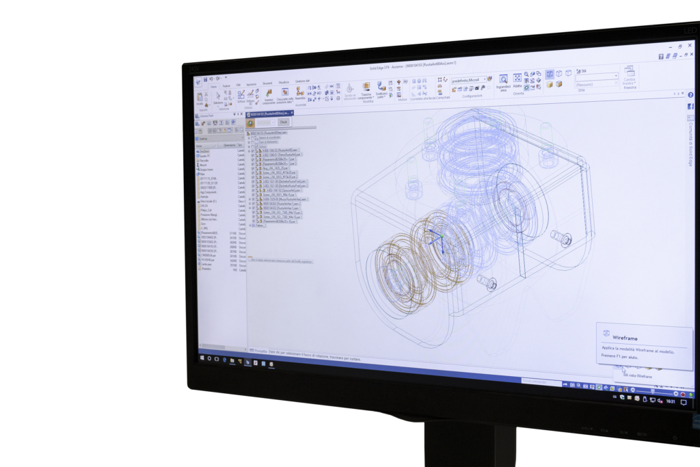700x467 pixels.
Task: Open the Strumenti ribbon tab
Action: click(x=267, y=83)
